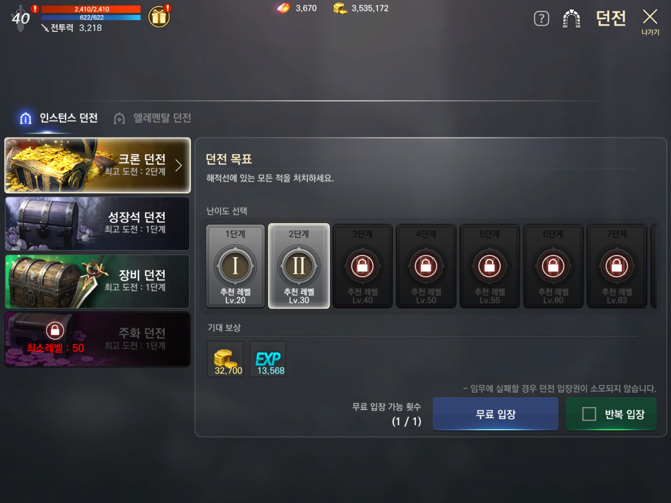This screenshot has height=503, width=671.
Task: Open the gift box reward icon
Action: coord(159,17)
